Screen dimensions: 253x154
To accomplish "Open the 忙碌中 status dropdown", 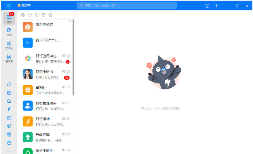I will pyautogui.click(x=24, y=5).
